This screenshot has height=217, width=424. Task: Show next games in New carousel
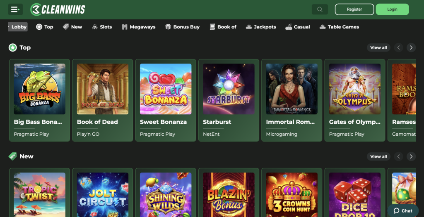[x=411, y=156]
